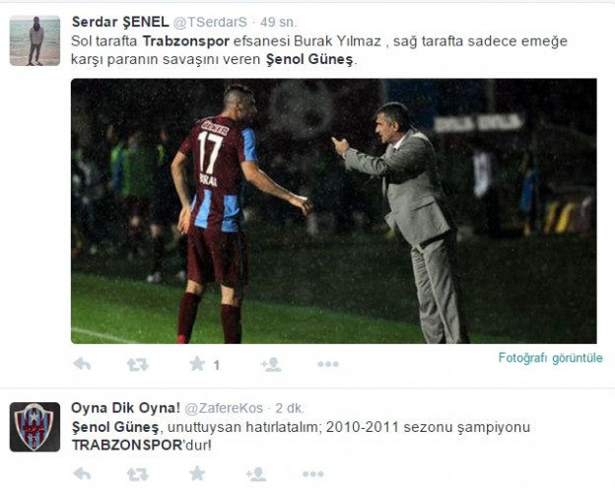This screenshot has width=615, height=493.
Task: Retweet the Oyna Dik Oyna! tweet
Action: coord(138,474)
